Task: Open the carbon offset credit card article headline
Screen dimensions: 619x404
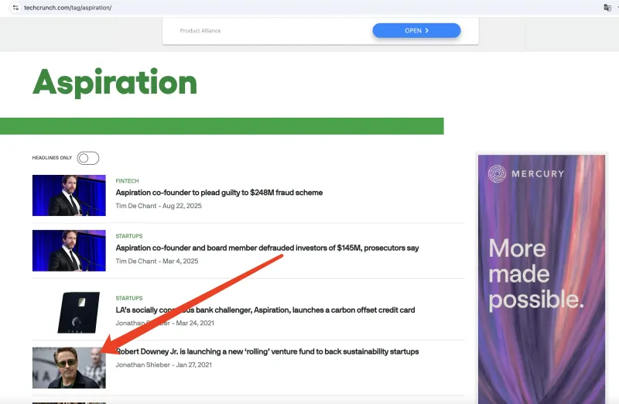Action: tap(265, 310)
